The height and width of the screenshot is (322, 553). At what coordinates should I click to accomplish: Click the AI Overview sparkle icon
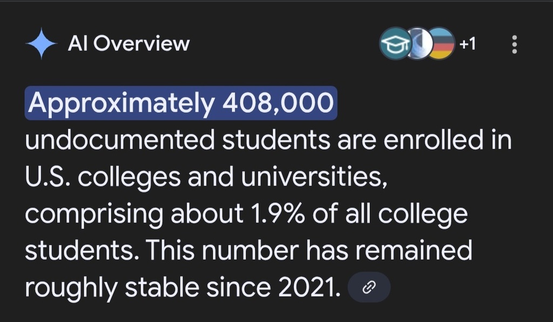point(41,44)
